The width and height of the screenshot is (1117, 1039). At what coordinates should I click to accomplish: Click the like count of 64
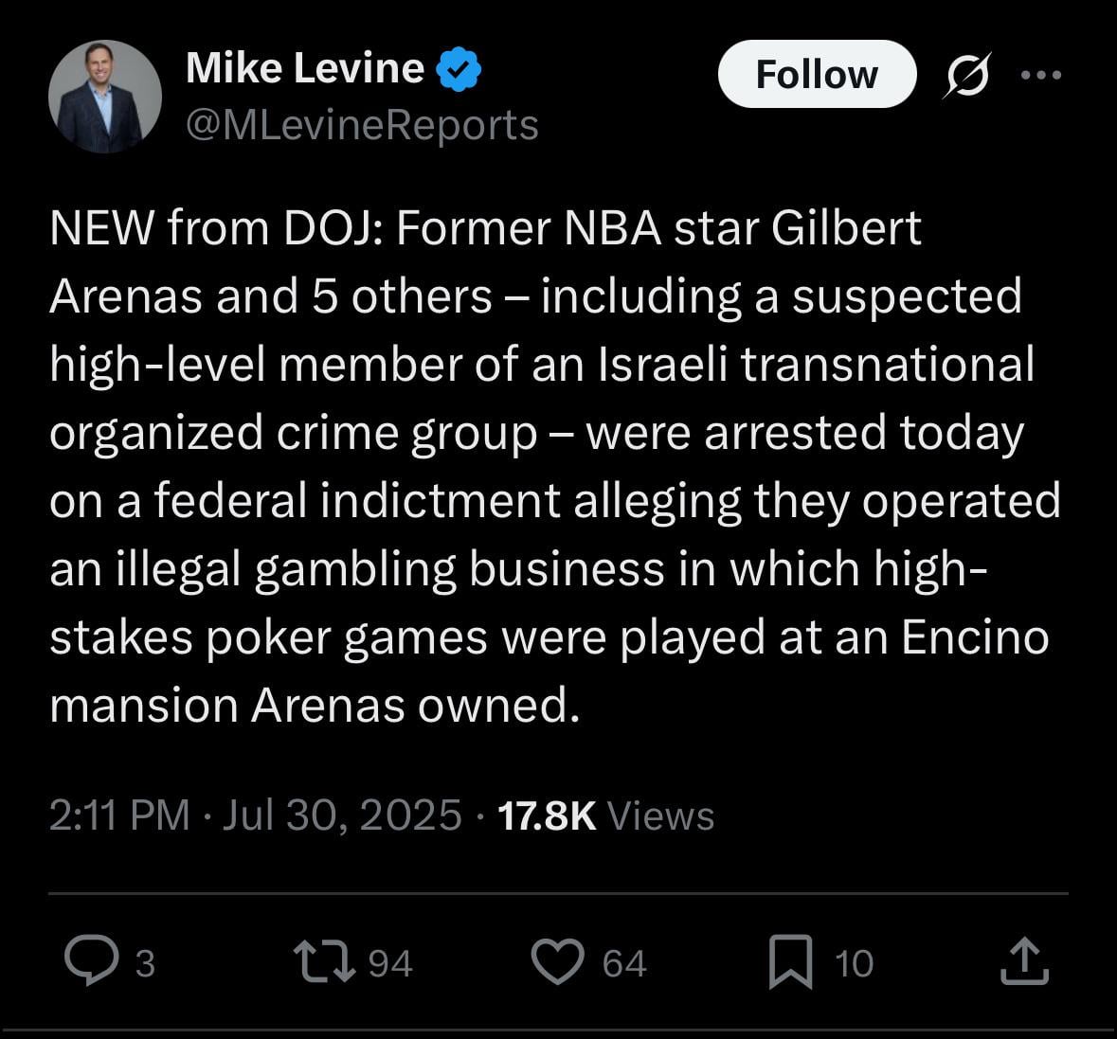tap(624, 963)
